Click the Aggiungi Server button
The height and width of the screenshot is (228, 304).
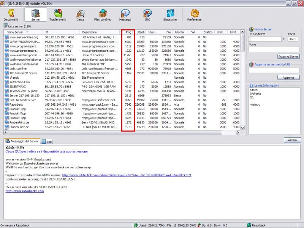pyautogui.click(x=288, y=56)
